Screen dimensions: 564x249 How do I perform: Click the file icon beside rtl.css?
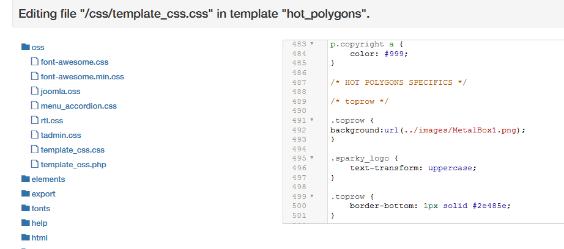tap(34, 120)
